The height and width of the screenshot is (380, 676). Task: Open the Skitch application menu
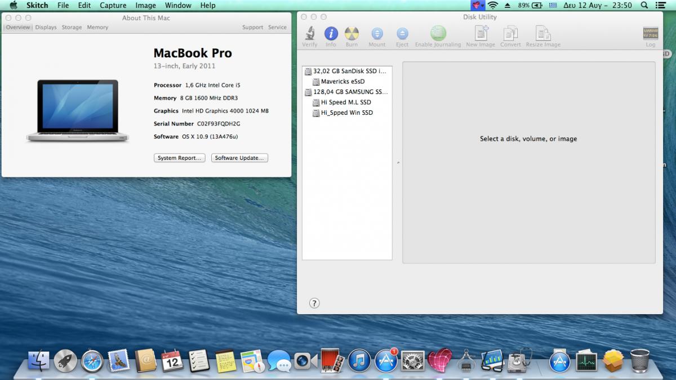pos(37,5)
